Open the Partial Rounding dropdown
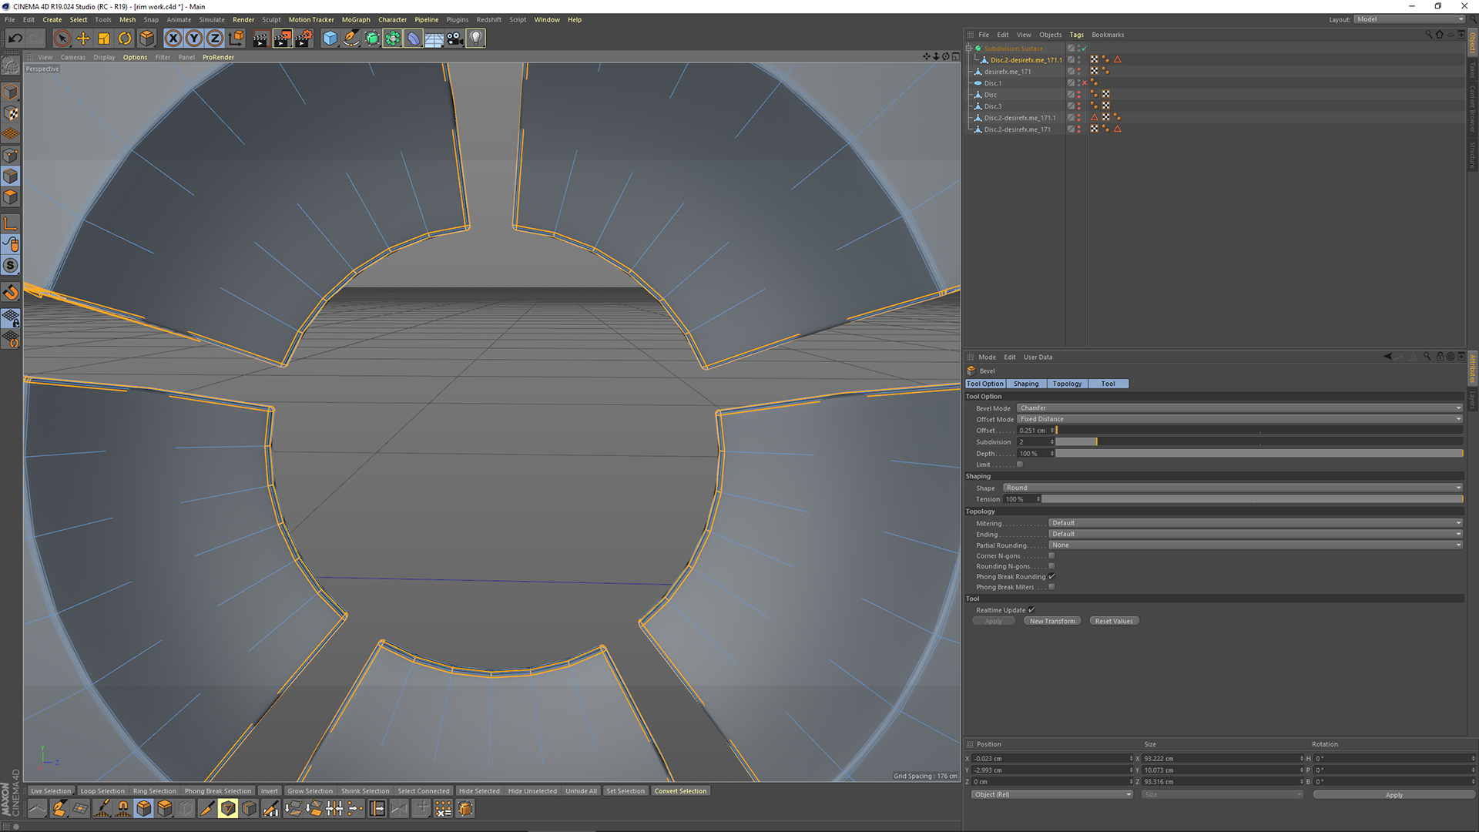The height and width of the screenshot is (832, 1479). click(x=1256, y=545)
